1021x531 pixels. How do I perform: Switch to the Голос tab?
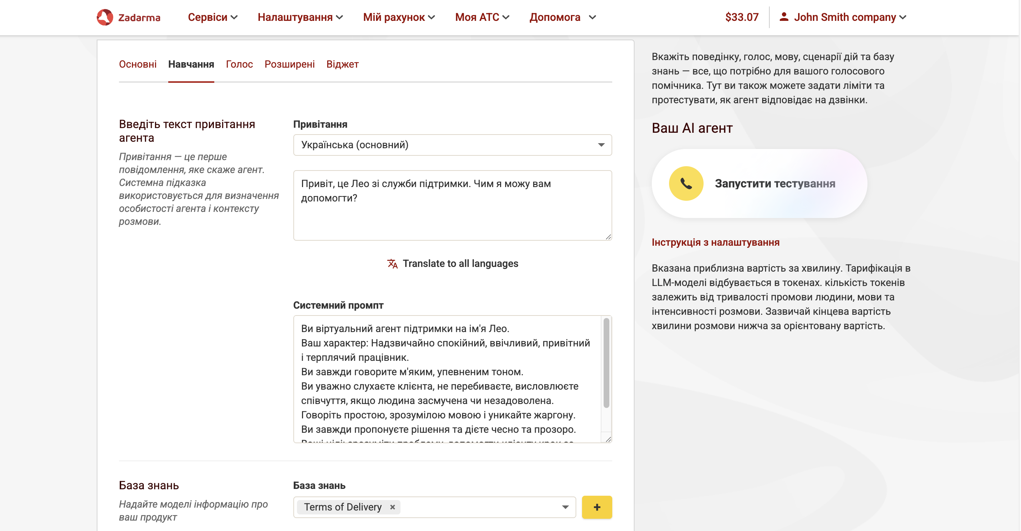coord(239,64)
